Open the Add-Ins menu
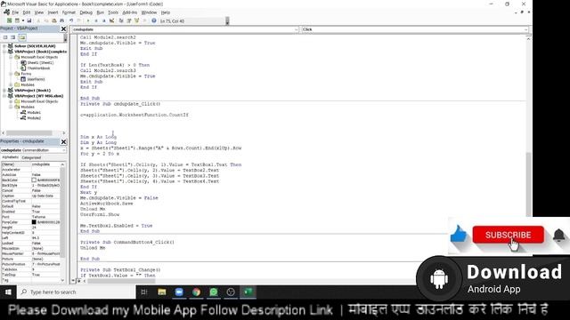This screenshot has height=320, width=570. (130, 12)
